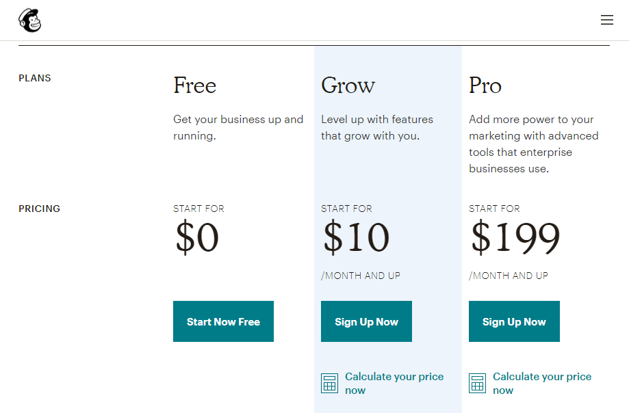Viewport: 629px width, 413px height.
Task: Click the $199 price of Pro plan
Action: point(515,237)
